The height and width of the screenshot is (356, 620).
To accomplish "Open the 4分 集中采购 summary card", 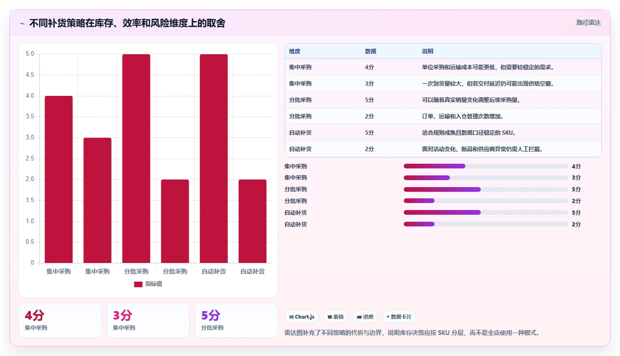I will [60, 320].
